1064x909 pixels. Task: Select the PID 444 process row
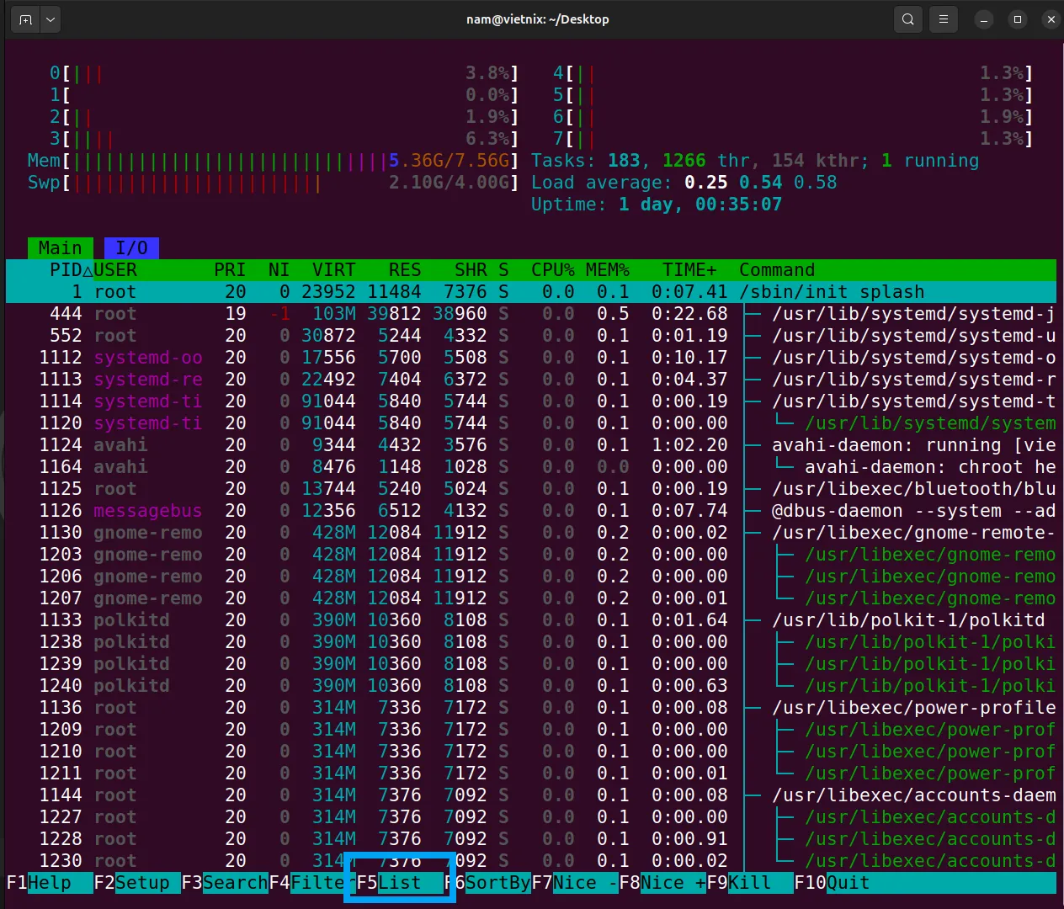531,314
